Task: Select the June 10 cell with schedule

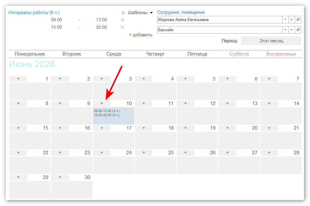Action: [x=113, y=116]
